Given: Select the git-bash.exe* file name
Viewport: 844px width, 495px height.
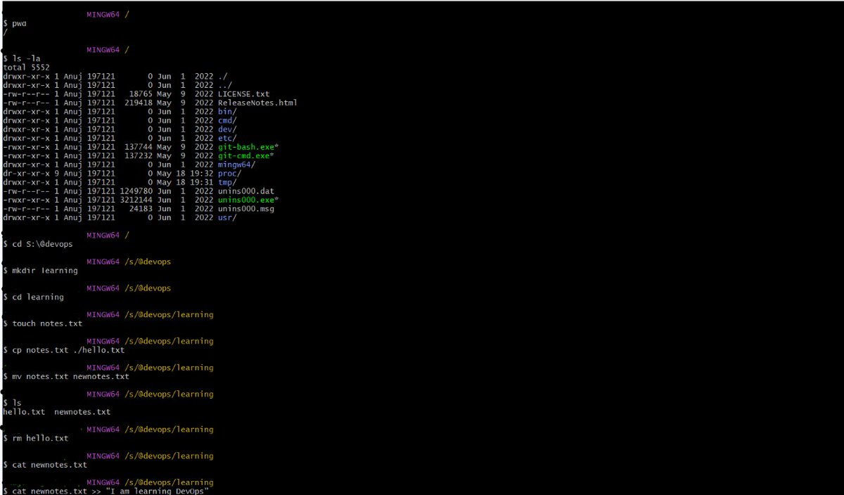Looking at the screenshot, I should [x=248, y=147].
